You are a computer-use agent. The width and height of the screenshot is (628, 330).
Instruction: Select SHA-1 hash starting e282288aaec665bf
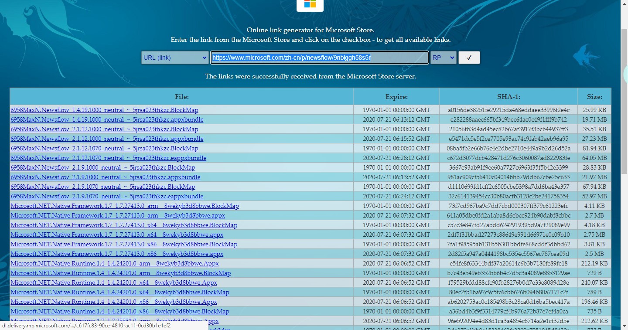(x=509, y=119)
